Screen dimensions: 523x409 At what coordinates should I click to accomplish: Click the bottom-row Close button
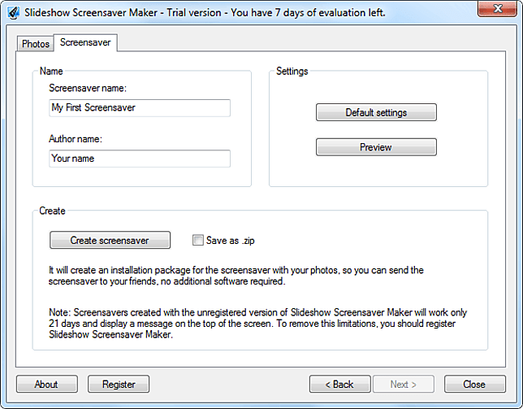point(474,385)
